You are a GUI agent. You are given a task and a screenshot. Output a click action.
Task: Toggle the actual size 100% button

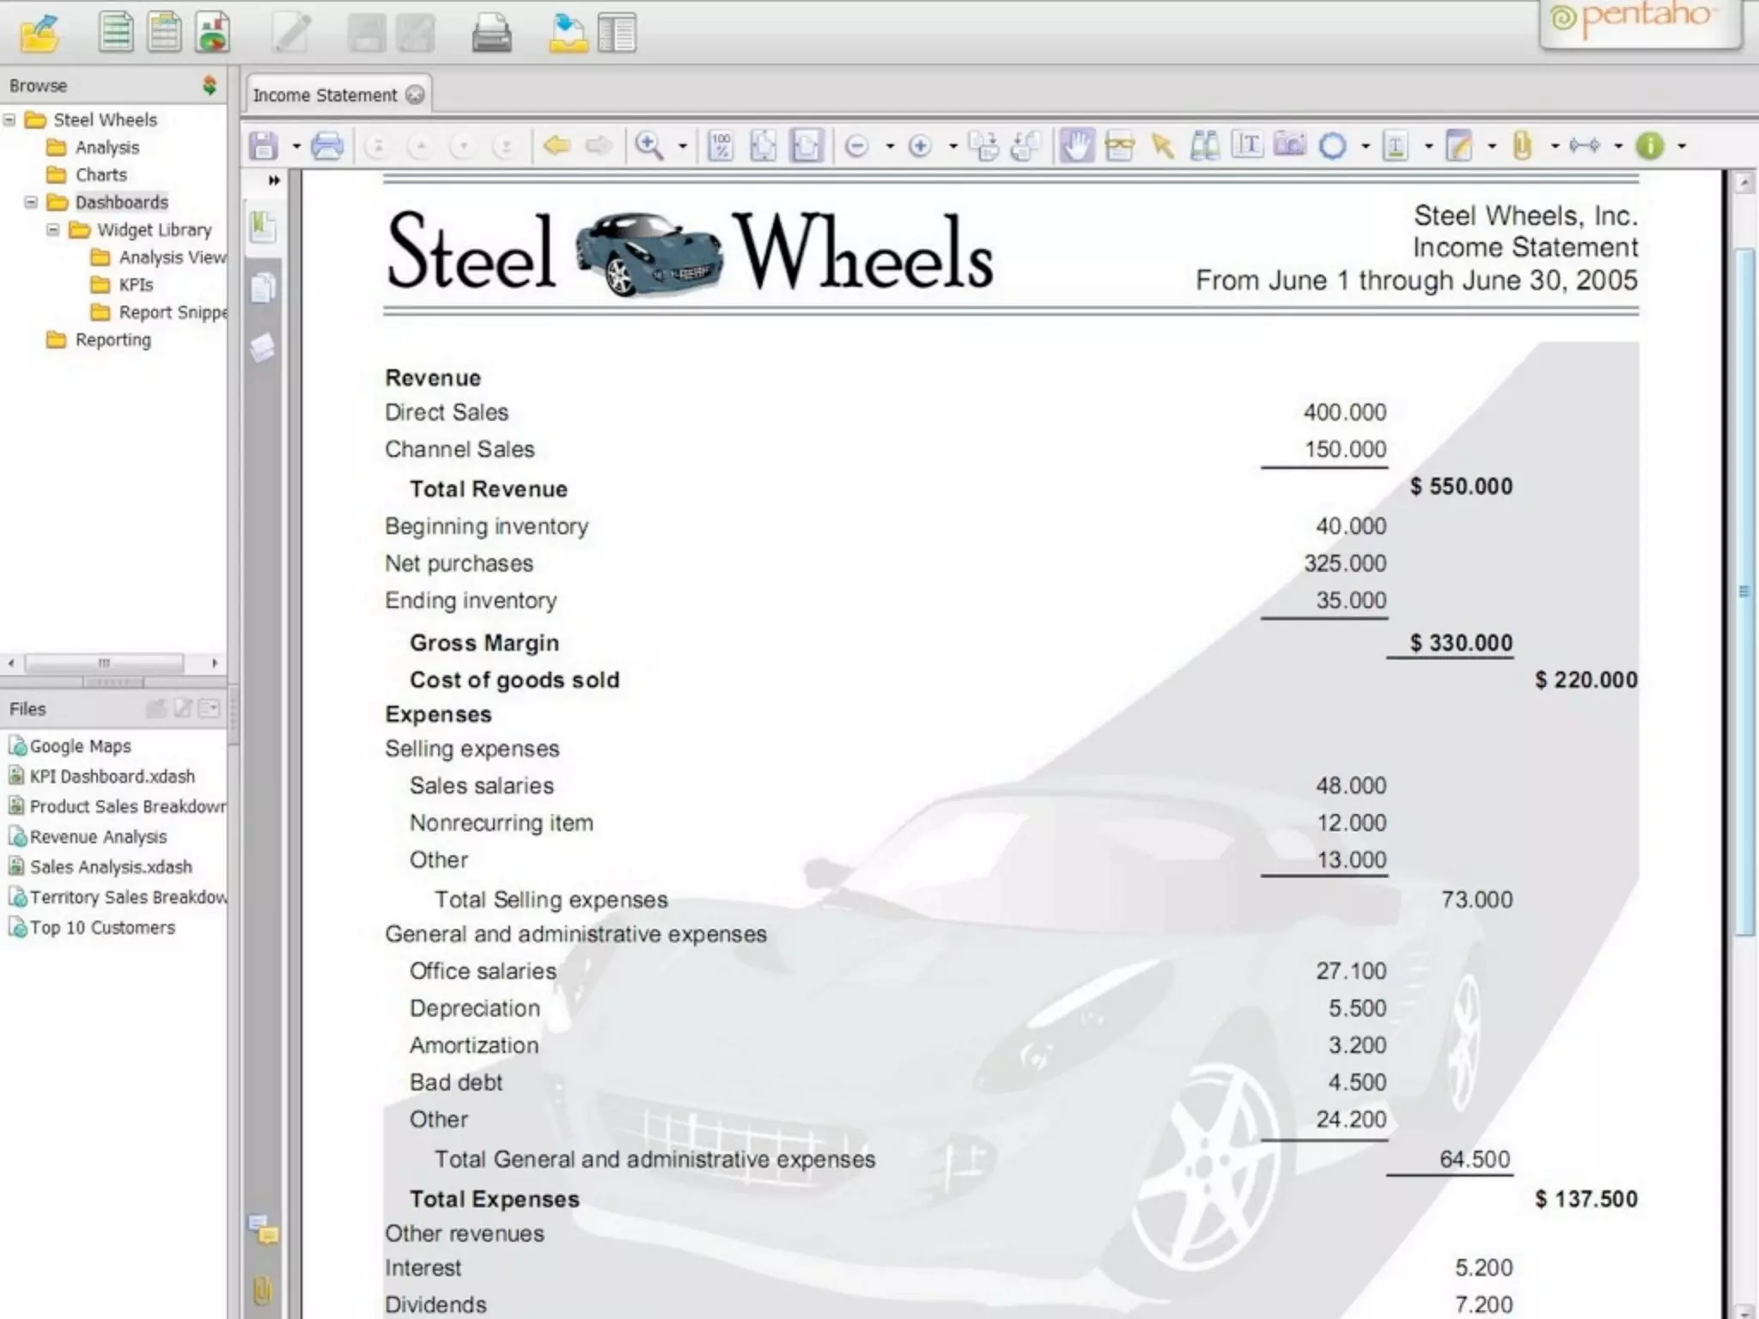tap(721, 146)
